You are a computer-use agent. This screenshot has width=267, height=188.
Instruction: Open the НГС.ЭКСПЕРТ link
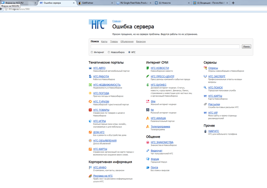tap(217, 76)
